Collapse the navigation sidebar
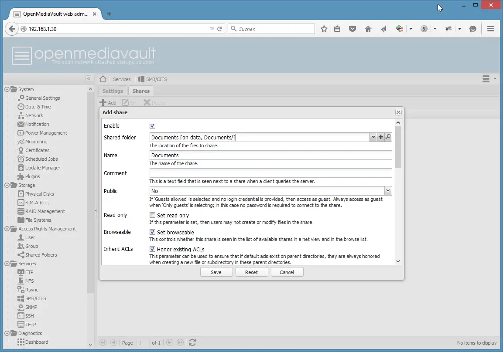 pos(89,79)
